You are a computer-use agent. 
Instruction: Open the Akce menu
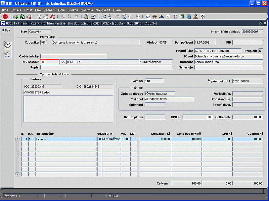tap(5, 10)
